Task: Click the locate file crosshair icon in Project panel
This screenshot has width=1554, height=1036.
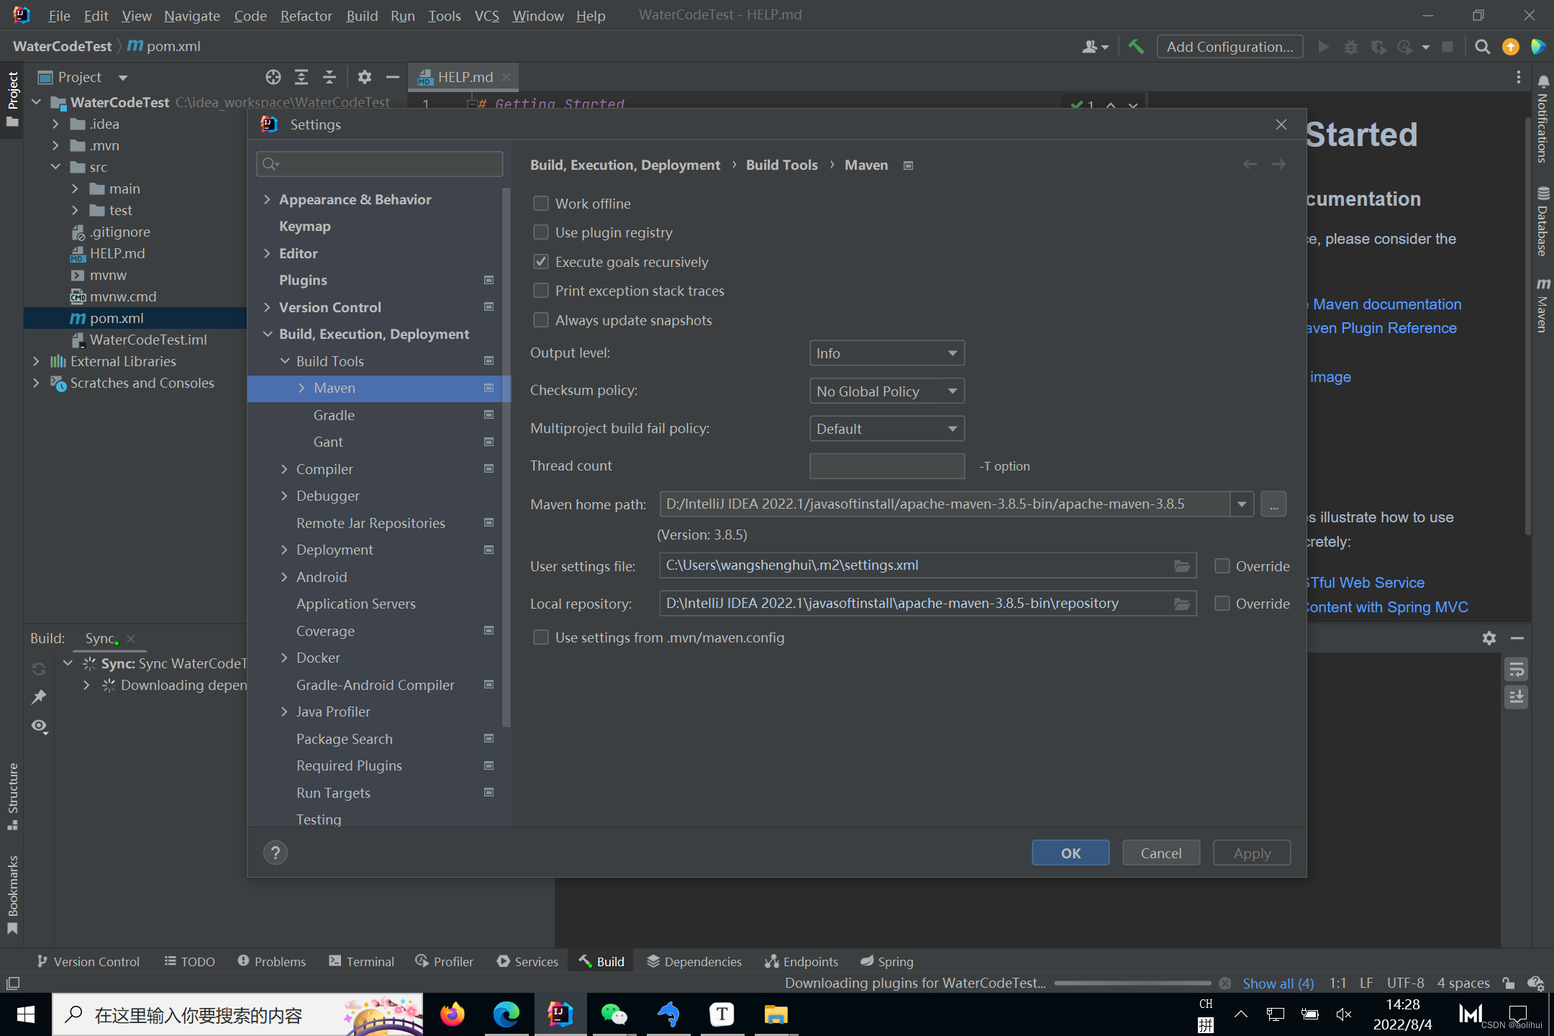Action: (x=273, y=77)
